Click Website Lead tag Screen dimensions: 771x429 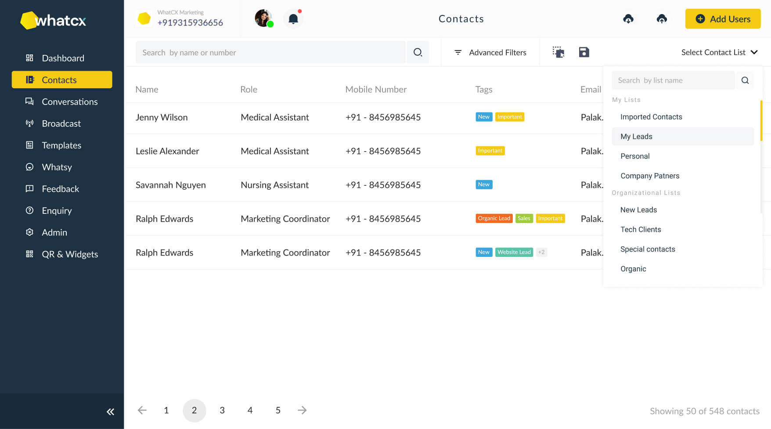[514, 252]
